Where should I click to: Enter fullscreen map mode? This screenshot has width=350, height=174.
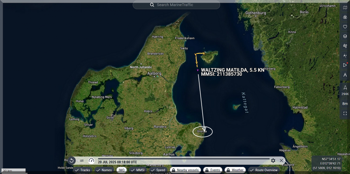coord(345,113)
